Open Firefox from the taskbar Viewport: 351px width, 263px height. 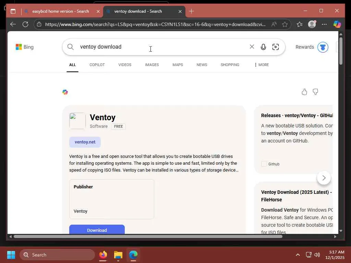[x=103, y=255]
